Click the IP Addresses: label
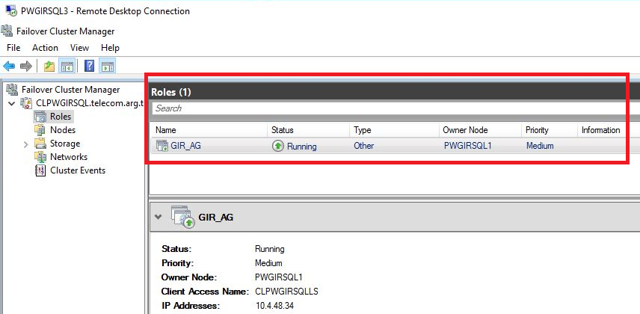The width and height of the screenshot is (640, 314). [x=190, y=306]
